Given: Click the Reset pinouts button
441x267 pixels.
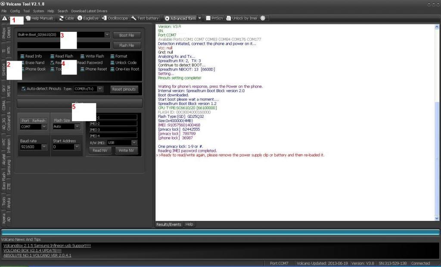Looking at the screenshot, I should click(124, 89).
